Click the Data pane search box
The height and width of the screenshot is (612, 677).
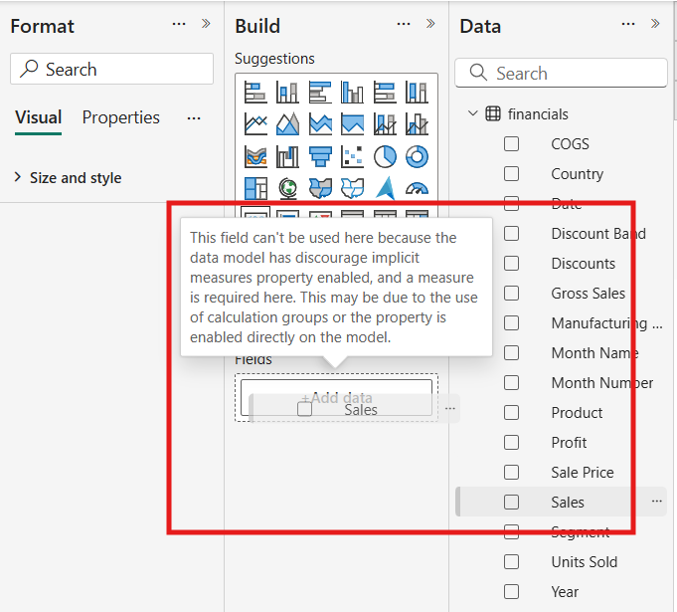(x=561, y=73)
